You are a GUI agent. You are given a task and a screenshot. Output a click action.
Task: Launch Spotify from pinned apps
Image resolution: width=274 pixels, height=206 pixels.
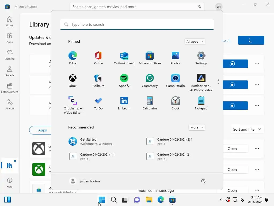pyautogui.click(x=124, y=80)
